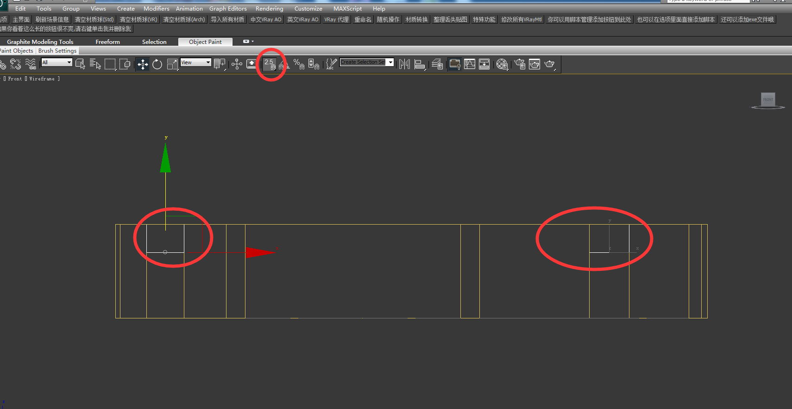Screen dimensions: 792x409
Task: Click the Render Setup teapot icon
Action: pos(520,64)
